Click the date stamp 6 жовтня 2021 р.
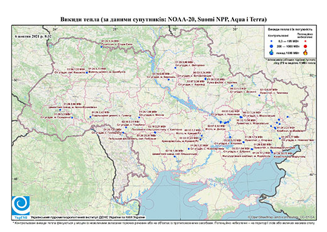Image resolution: width=327 pixels, height=232 pixels. click(33, 36)
